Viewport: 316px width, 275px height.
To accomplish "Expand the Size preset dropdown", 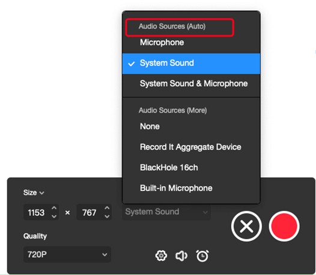I will 34,192.
